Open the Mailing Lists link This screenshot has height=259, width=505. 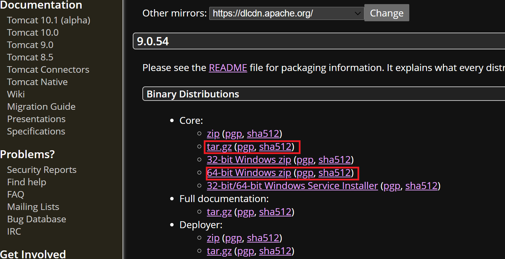(33, 207)
